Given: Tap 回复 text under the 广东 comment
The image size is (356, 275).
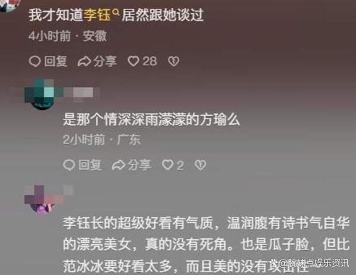Looking at the screenshot, I should tap(90, 165).
